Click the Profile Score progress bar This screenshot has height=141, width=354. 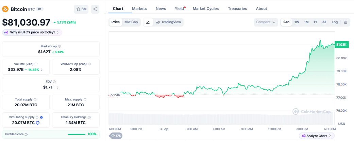click(x=77, y=134)
